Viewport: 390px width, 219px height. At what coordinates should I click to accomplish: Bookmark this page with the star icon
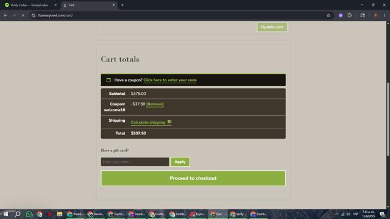point(328,15)
